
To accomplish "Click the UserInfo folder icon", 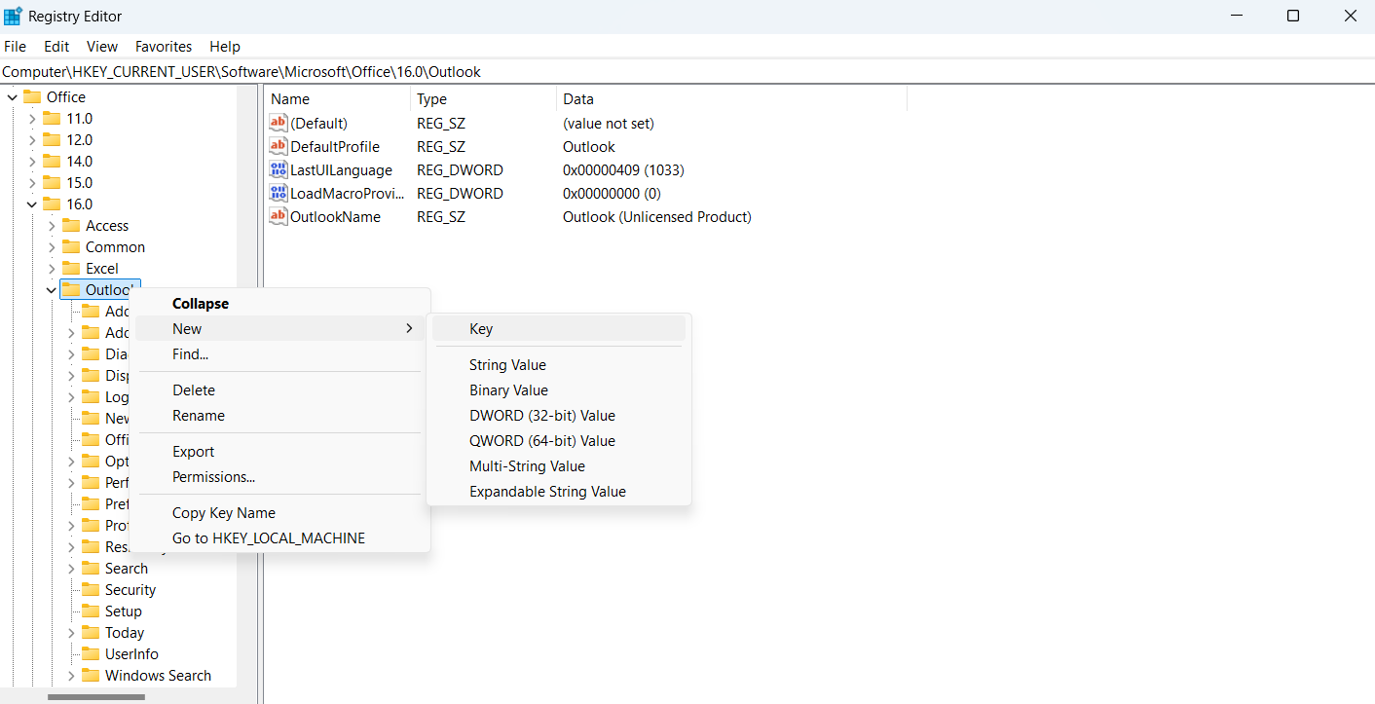I will pos(91,653).
